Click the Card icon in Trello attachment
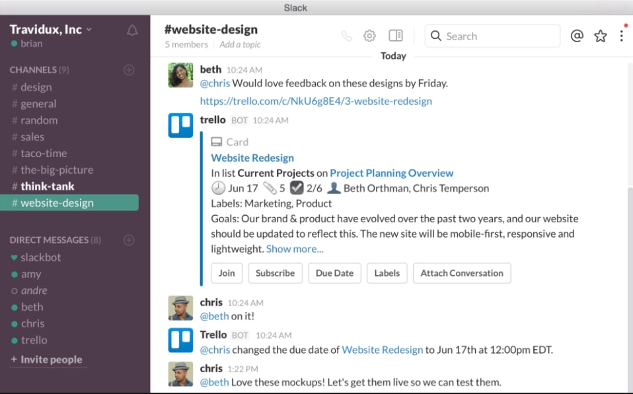The width and height of the screenshot is (633, 394). click(216, 142)
